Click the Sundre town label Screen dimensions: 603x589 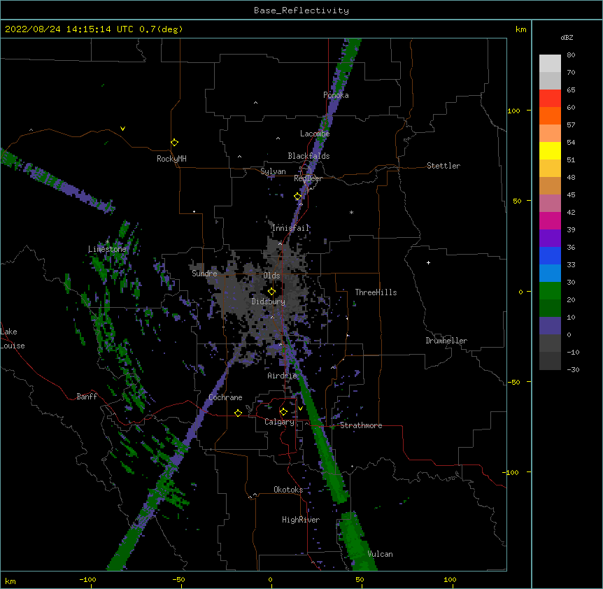click(x=204, y=274)
